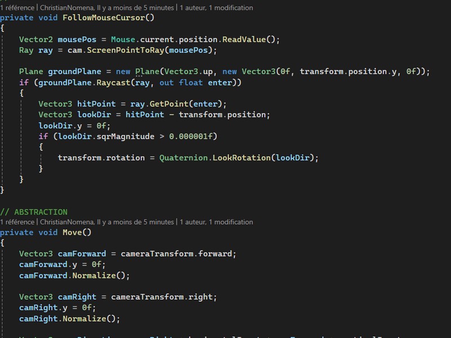Click the ChristianNomena author CodeLens above Move
This screenshot has width=451, height=338.
(x=107, y=222)
